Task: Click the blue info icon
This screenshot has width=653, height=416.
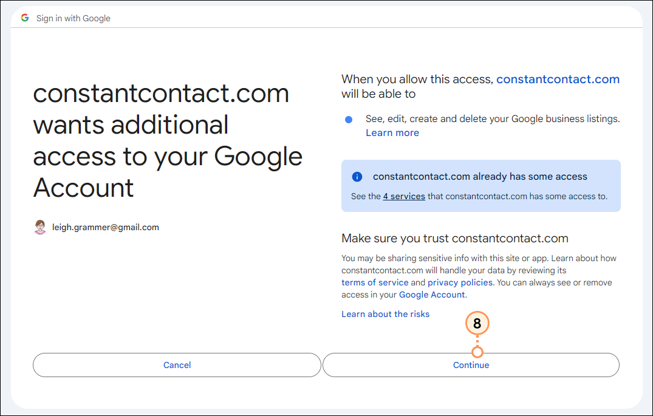Action: pyautogui.click(x=357, y=177)
